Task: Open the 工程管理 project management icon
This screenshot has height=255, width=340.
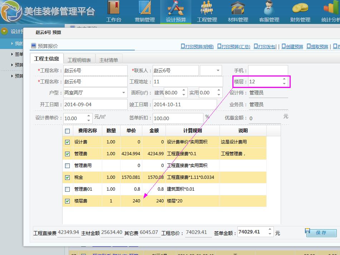Action: click(207, 8)
